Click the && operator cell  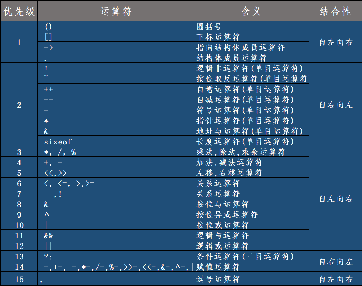(116, 235)
